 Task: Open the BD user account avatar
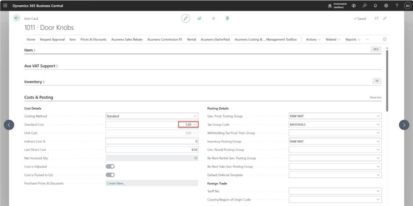click(x=407, y=6)
